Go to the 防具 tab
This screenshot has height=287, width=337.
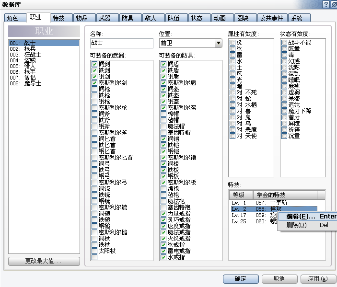pos(130,18)
